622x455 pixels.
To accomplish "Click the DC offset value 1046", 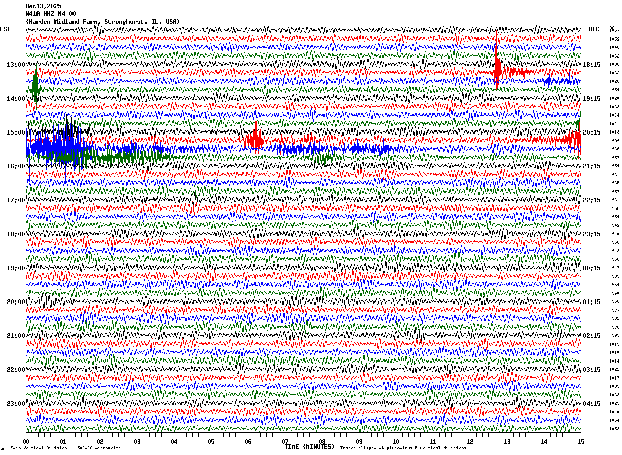I will coord(614,47).
